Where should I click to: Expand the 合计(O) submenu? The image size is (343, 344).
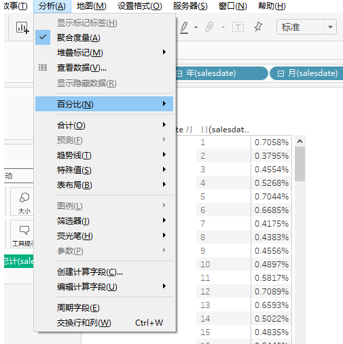click(x=104, y=125)
